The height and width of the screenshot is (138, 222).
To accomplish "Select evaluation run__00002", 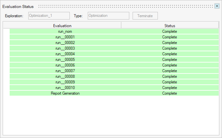I will 65,43.
